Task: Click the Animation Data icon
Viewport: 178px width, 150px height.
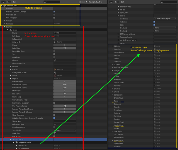Action: pyautogui.click(x=55, y=124)
